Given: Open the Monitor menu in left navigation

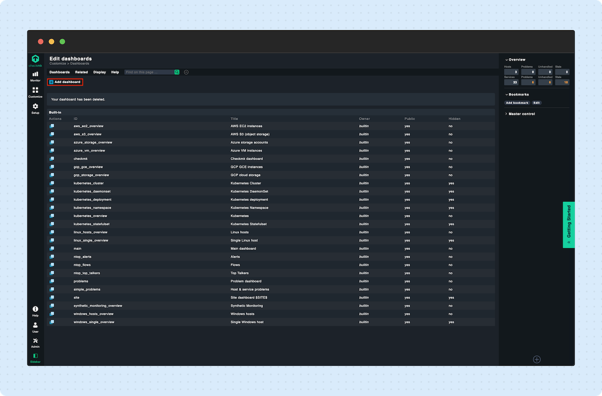Looking at the screenshot, I should pyautogui.click(x=35, y=76).
